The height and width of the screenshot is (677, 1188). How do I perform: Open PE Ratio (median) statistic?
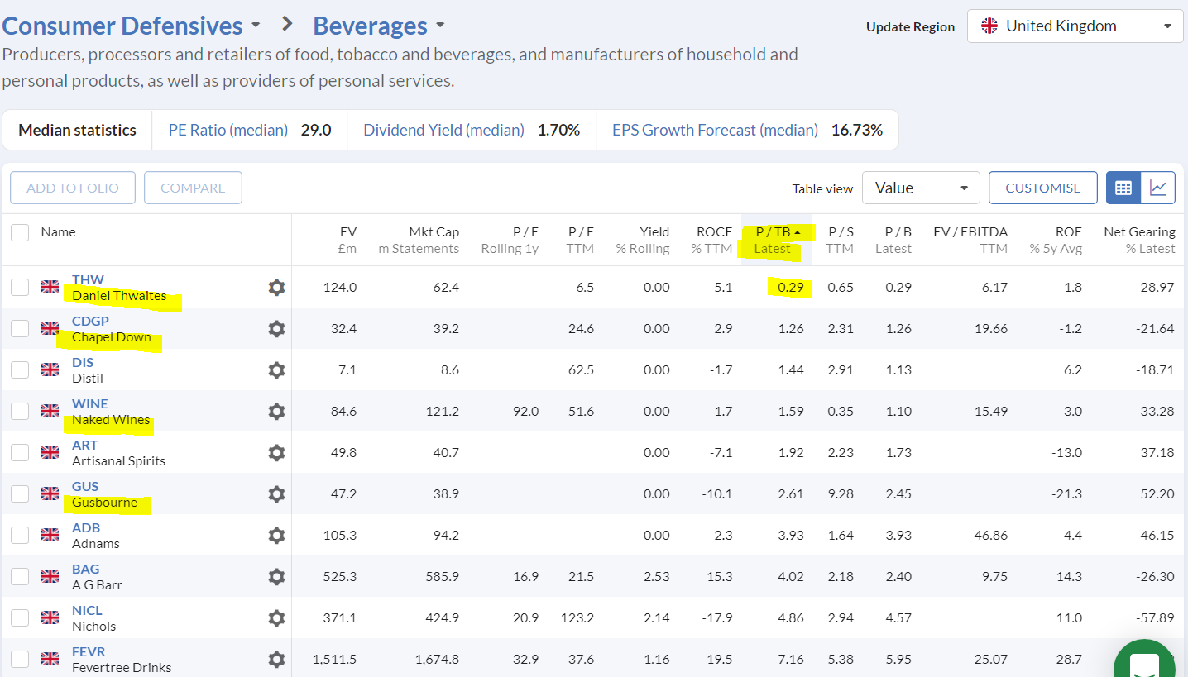pos(249,130)
